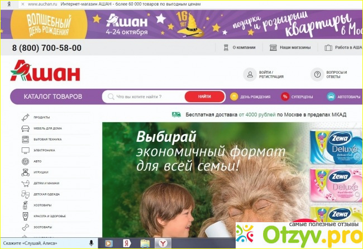Image resolution: width=363 pixels, height=249 pixels.
Task: Click the product search input field
Action: coord(151,97)
